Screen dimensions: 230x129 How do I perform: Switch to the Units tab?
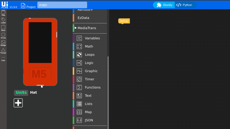coord(21,93)
